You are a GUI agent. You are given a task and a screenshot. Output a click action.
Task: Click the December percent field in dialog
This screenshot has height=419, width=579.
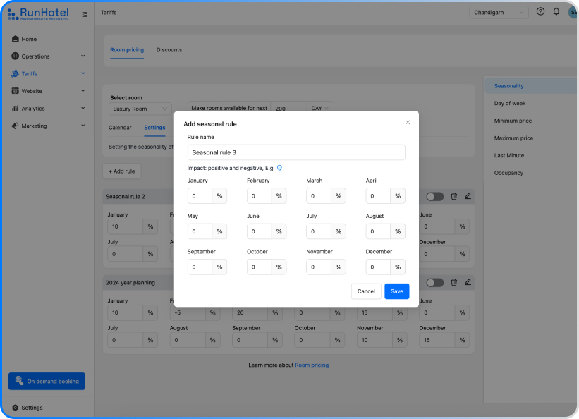[378, 267]
